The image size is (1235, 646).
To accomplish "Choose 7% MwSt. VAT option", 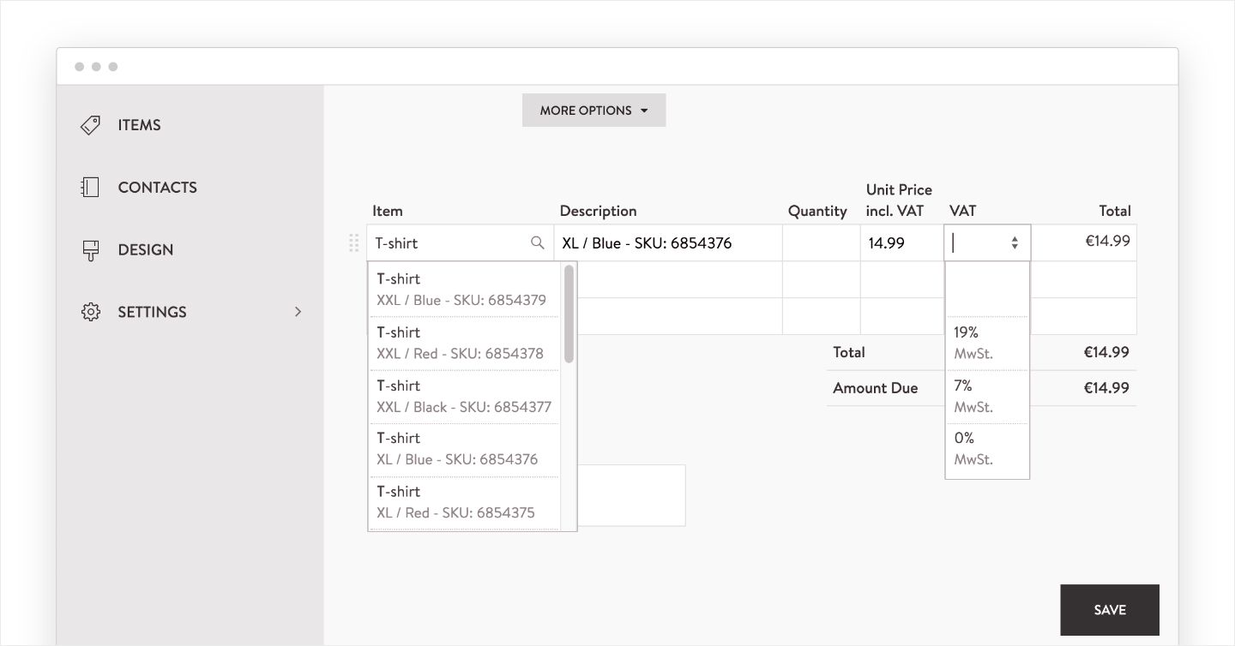I will pyautogui.click(x=987, y=396).
